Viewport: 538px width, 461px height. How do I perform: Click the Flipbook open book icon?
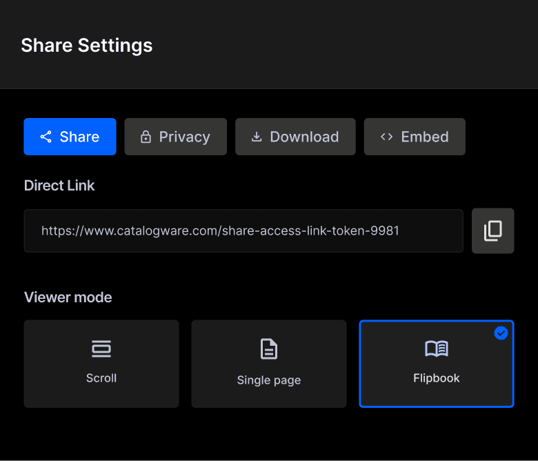tap(437, 349)
